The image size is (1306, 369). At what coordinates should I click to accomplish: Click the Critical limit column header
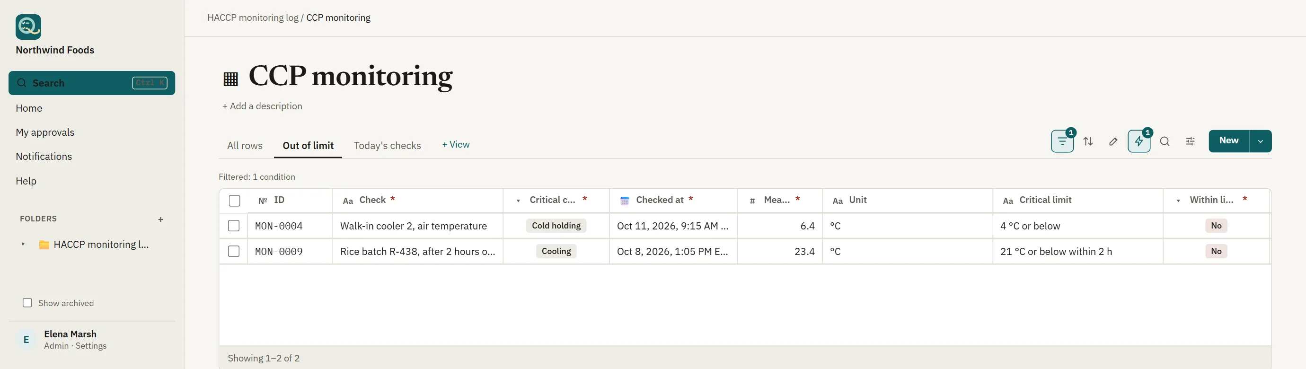pos(1078,200)
